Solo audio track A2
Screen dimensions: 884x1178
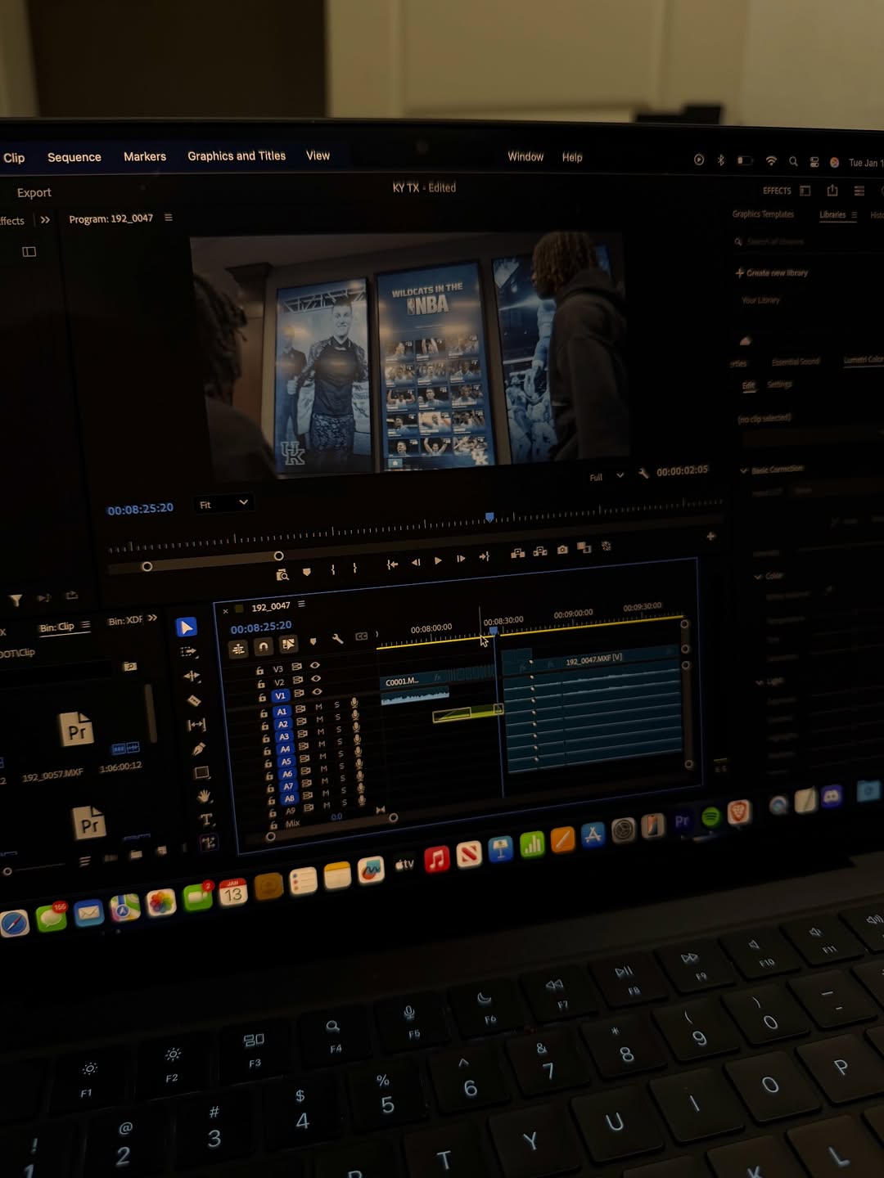tap(337, 717)
